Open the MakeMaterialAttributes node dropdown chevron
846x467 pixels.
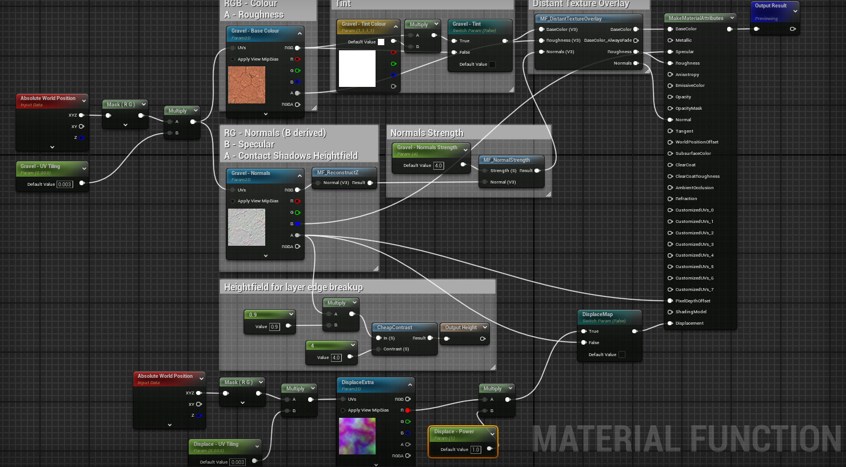point(732,18)
